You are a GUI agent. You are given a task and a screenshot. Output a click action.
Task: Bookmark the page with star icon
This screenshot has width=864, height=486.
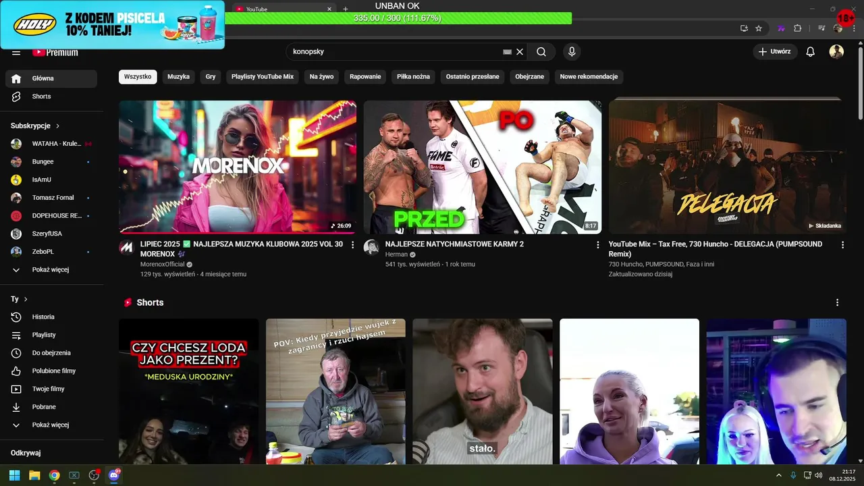pos(759,28)
